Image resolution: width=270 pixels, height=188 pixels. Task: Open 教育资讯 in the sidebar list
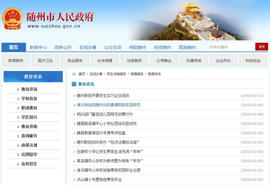click(29, 89)
